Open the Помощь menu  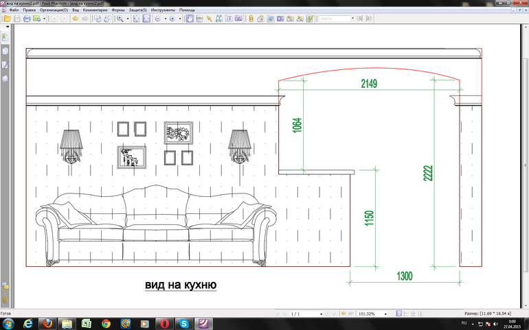[x=187, y=11]
